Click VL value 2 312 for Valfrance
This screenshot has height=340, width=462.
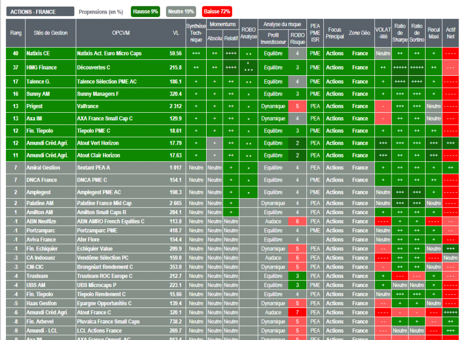pyautogui.click(x=176, y=106)
